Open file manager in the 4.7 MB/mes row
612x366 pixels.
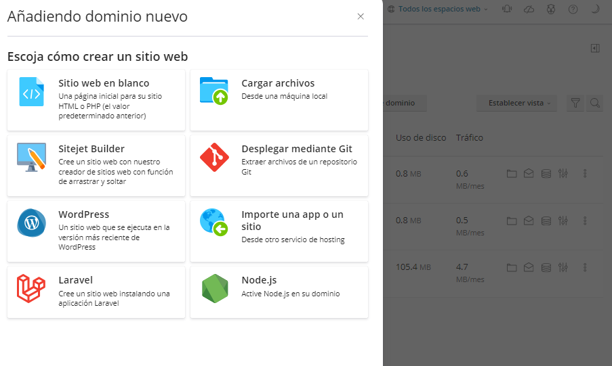click(512, 267)
